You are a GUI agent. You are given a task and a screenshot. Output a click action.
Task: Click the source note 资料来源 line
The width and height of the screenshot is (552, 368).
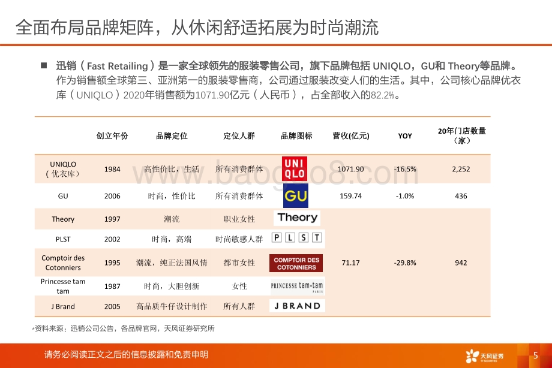(123, 328)
